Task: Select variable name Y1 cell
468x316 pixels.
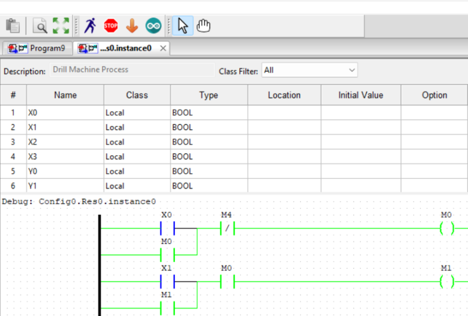Action: tap(66, 186)
